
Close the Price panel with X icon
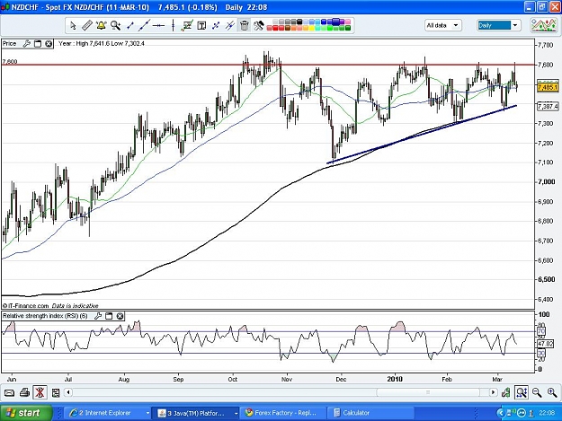pos(49,44)
